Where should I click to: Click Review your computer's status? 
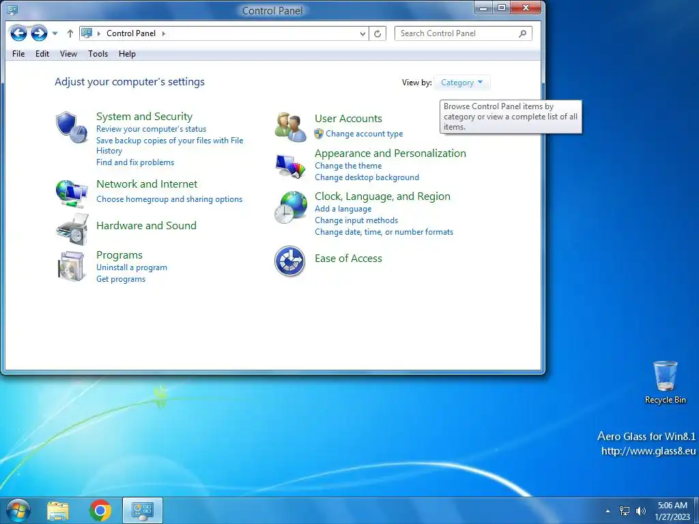tap(151, 129)
